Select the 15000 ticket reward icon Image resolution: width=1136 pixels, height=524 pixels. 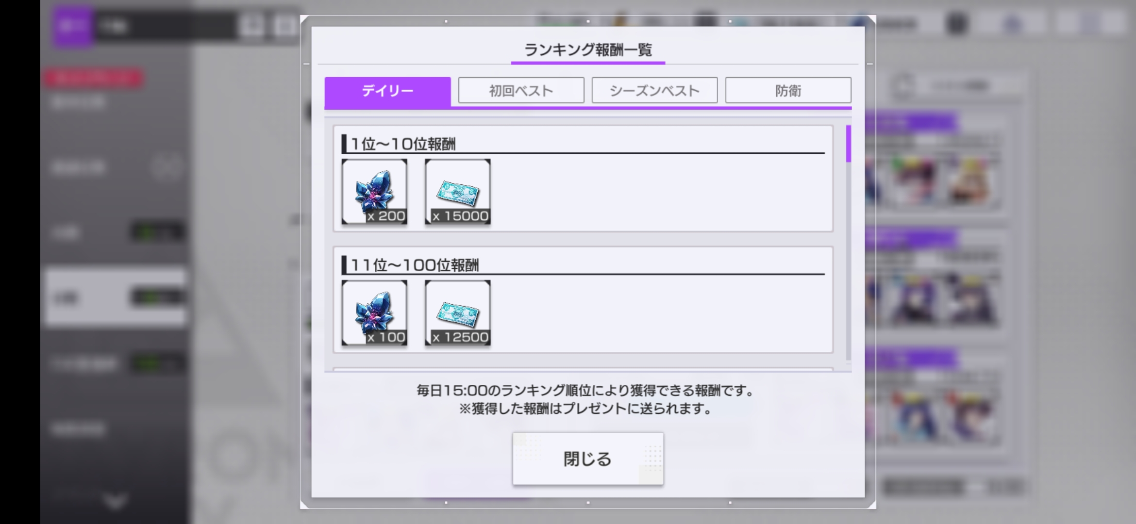[x=458, y=192]
